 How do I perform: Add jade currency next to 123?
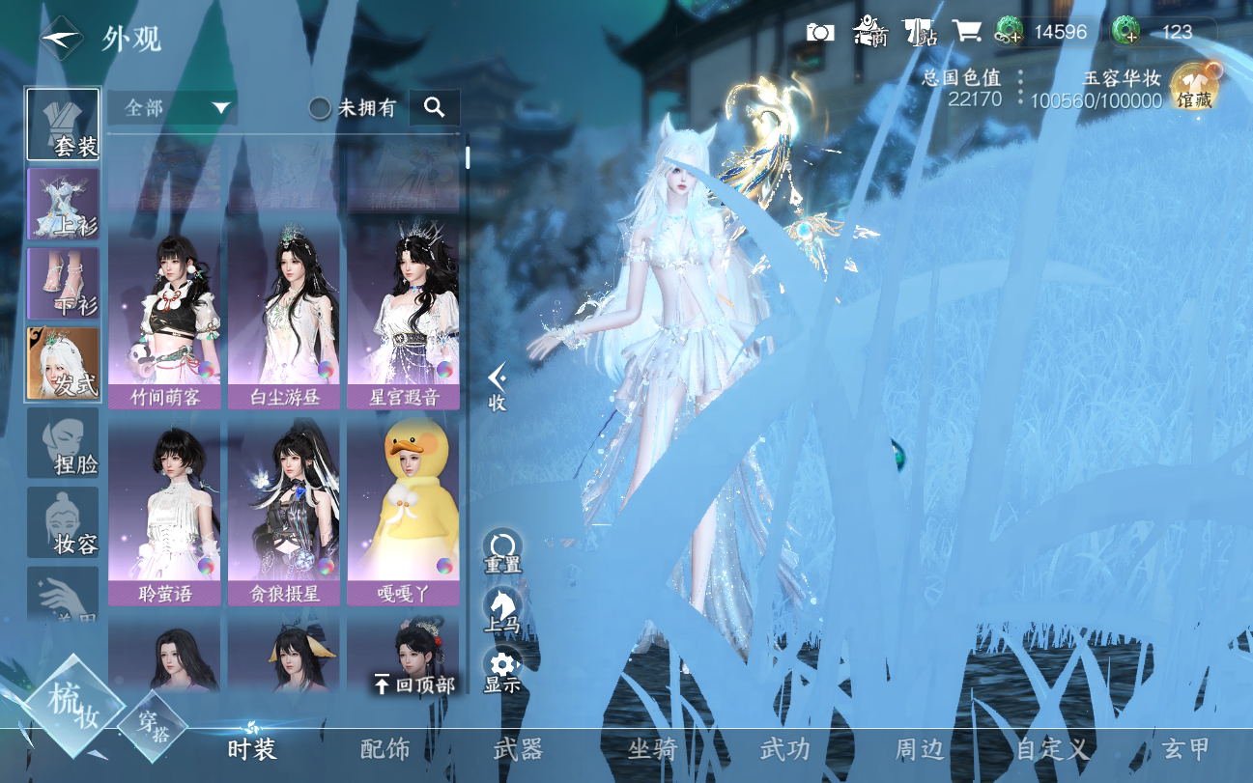coord(1125,32)
